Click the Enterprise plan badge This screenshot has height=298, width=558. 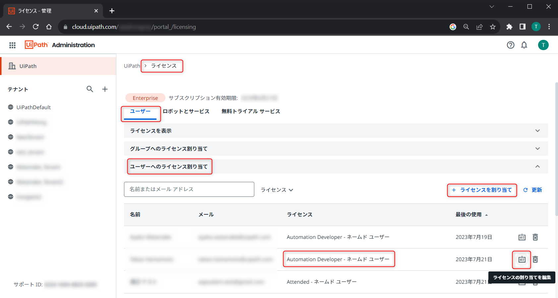[145, 98]
